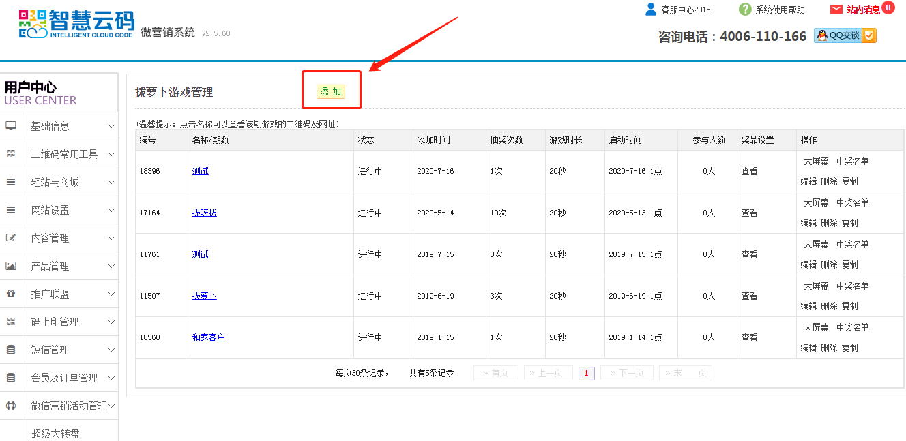The height and width of the screenshot is (441, 906).
Task: Select 超级大转盘 submenu item
Action: tap(55, 433)
